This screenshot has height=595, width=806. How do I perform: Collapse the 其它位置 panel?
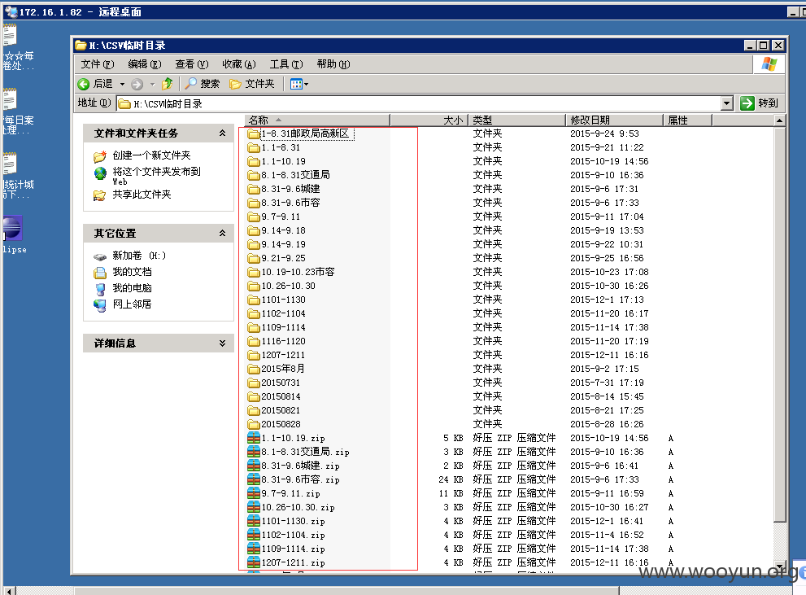pyautogui.click(x=223, y=233)
